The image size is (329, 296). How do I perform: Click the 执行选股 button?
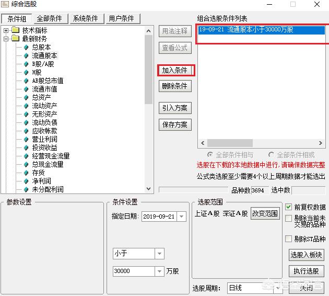pos(306,271)
